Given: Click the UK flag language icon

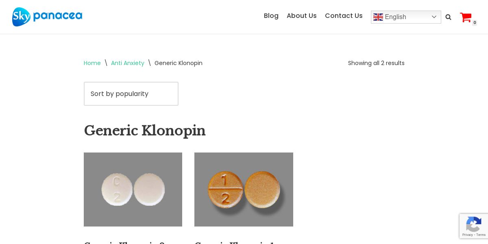Looking at the screenshot, I should point(378,17).
